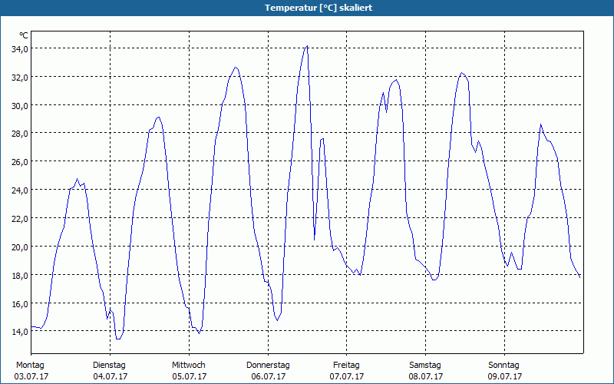Viewport: 614px width, 384px height.
Task: Click the 18,0 y-axis value
Action: pos(20,276)
